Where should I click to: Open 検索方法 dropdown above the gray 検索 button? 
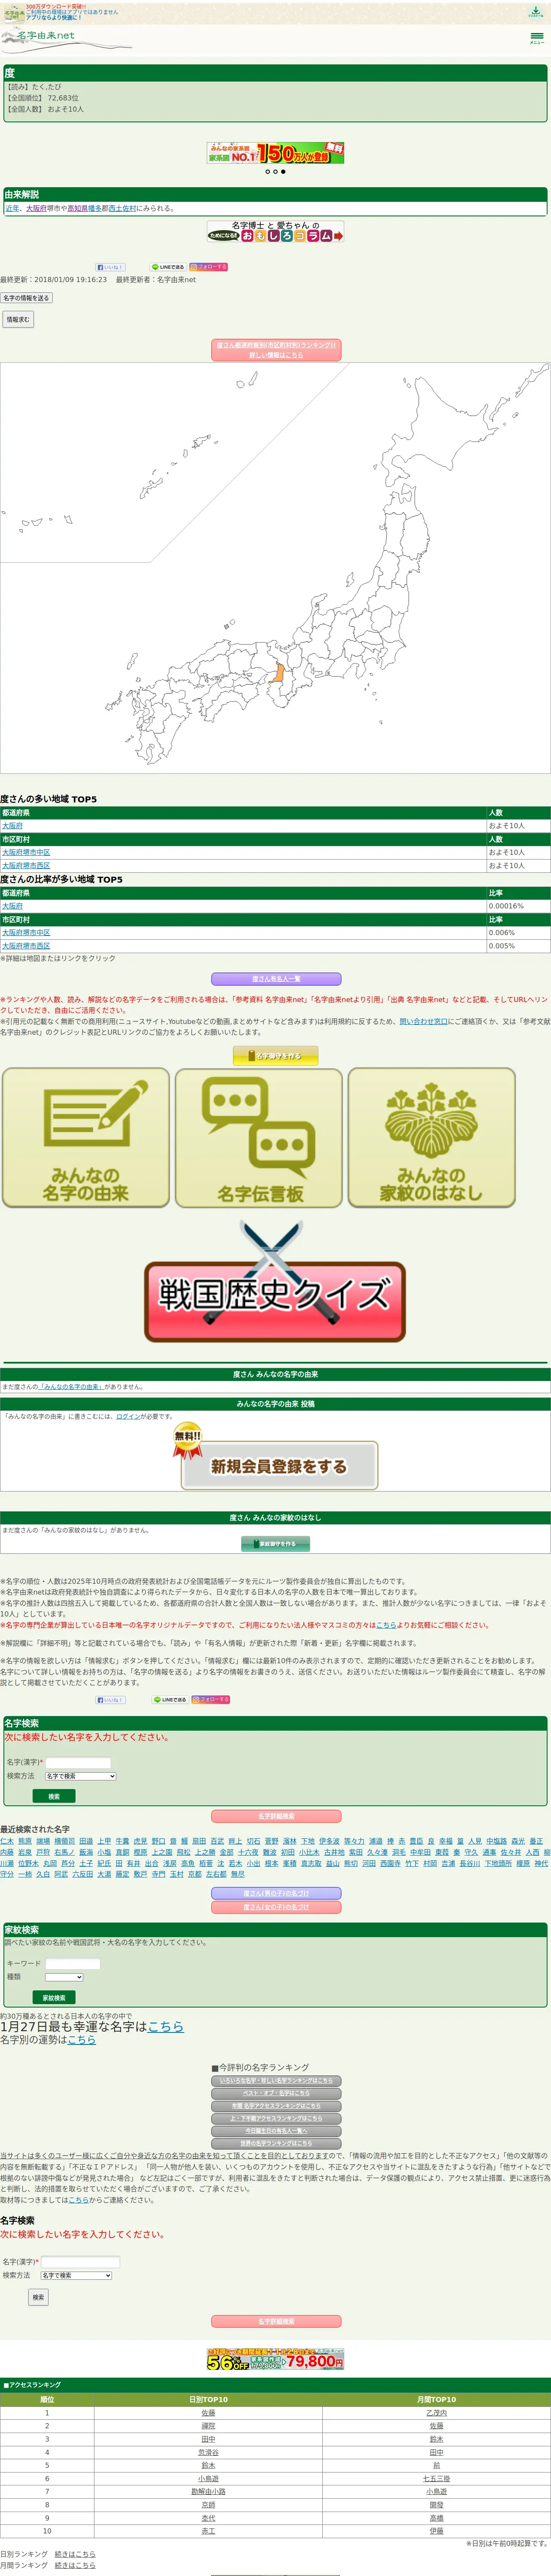76,2276
